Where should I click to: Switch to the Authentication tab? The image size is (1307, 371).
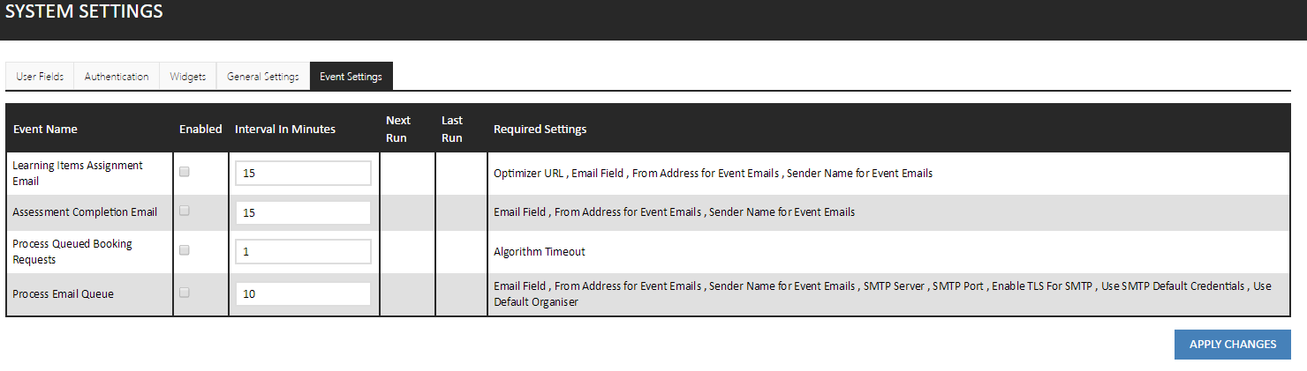click(117, 77)
